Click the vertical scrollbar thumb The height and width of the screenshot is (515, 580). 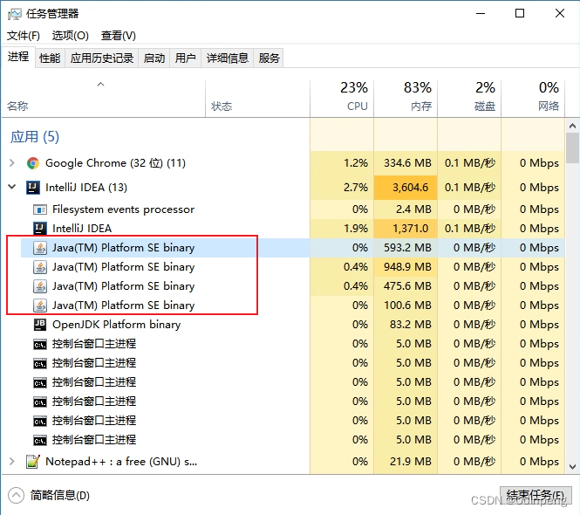pos(572,148)
